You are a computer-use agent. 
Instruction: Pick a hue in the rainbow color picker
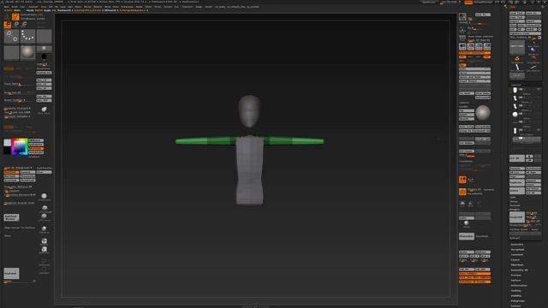[x=20, y=146]
